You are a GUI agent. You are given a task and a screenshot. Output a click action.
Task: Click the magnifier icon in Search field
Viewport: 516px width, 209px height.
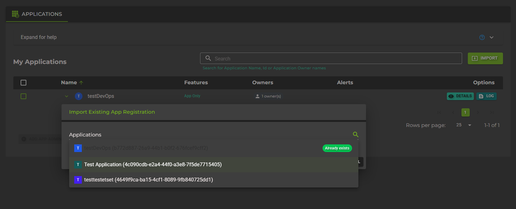coord(208,58)
